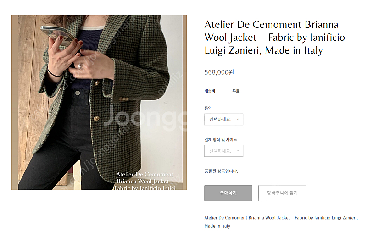
Task: Click the chevron arrow in 동의 selector
Action: pyautogui.click(x=238, y=119)
